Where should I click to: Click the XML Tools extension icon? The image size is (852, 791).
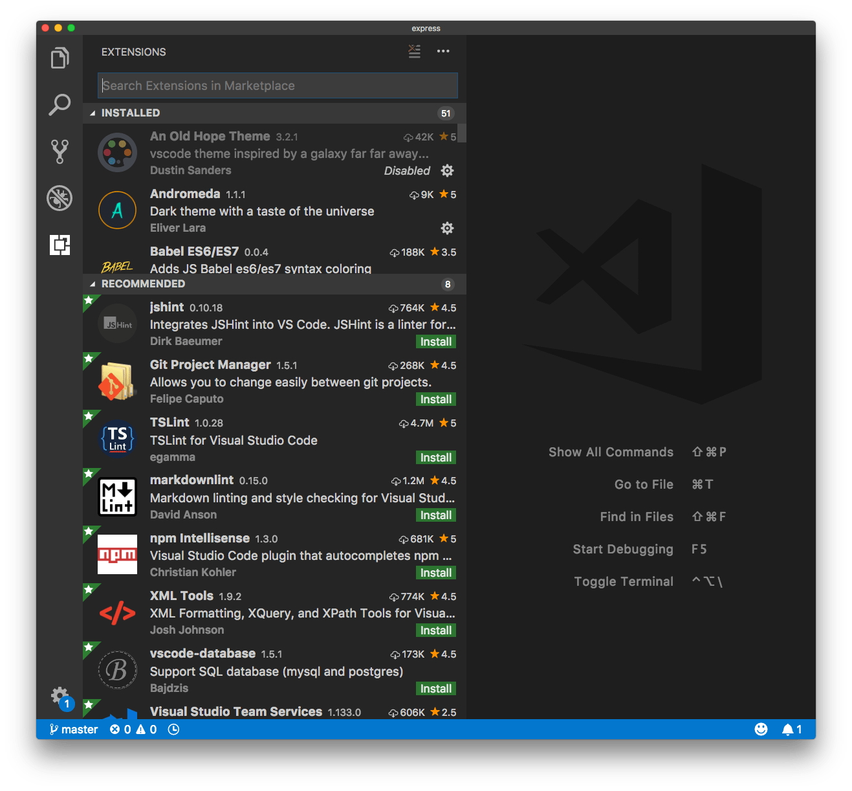[117, 612]
